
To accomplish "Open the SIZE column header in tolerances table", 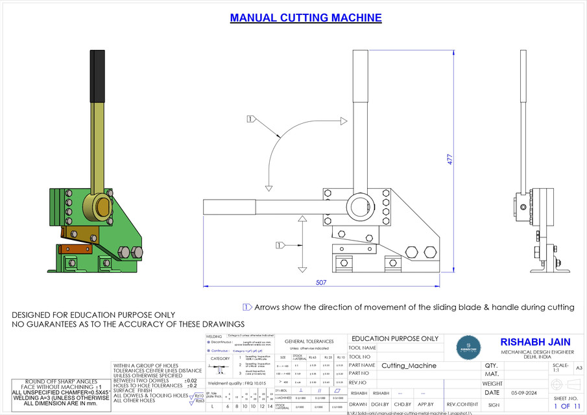I will click(x=283, y=357).
